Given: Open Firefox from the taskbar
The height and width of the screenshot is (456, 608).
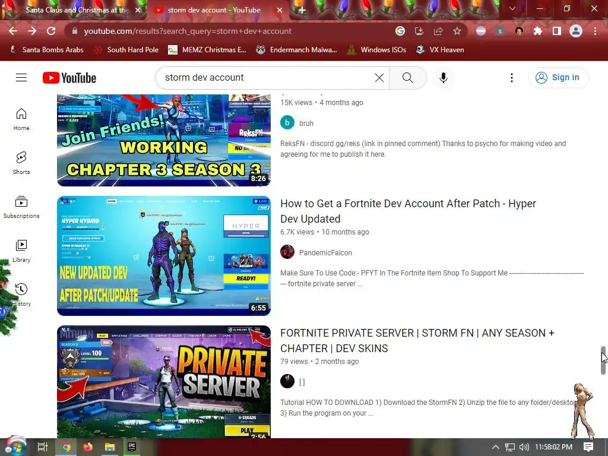Looking at the screenshot, I should click(x=88, y=447).
